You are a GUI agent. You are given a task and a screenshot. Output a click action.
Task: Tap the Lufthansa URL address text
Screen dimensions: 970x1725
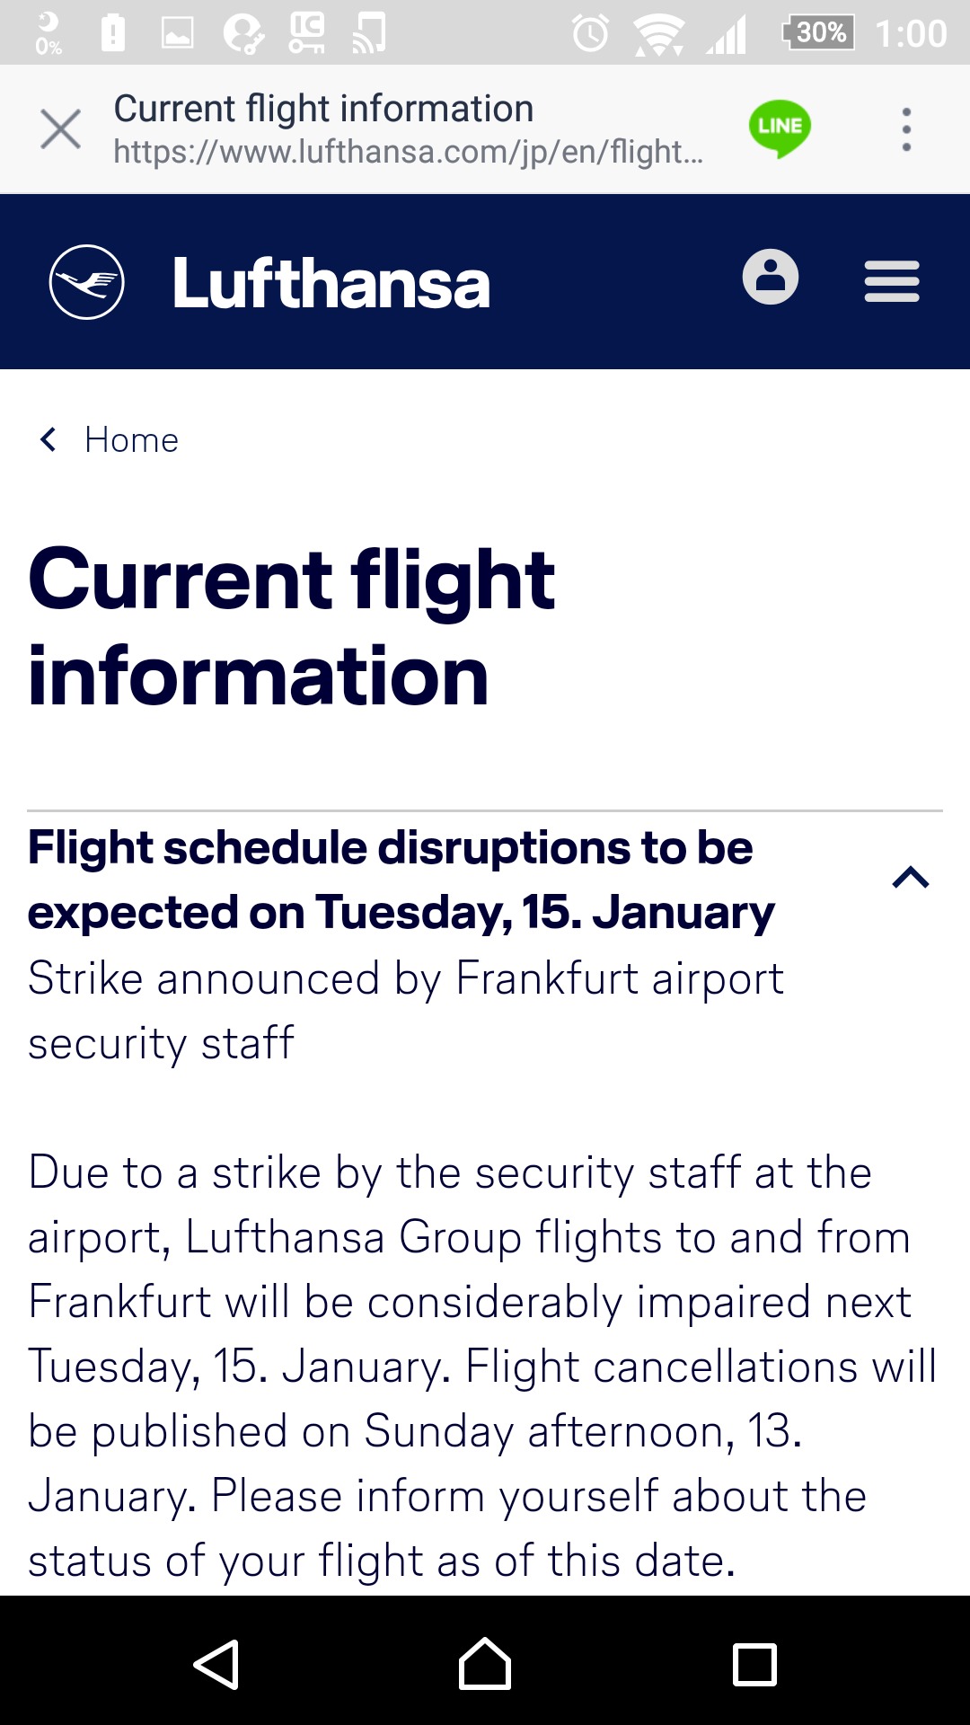(408, 152)
